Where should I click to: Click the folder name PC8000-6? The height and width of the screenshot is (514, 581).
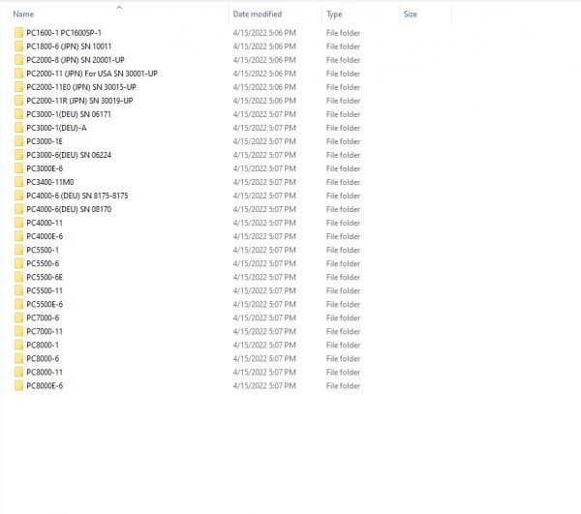point(43,358)
